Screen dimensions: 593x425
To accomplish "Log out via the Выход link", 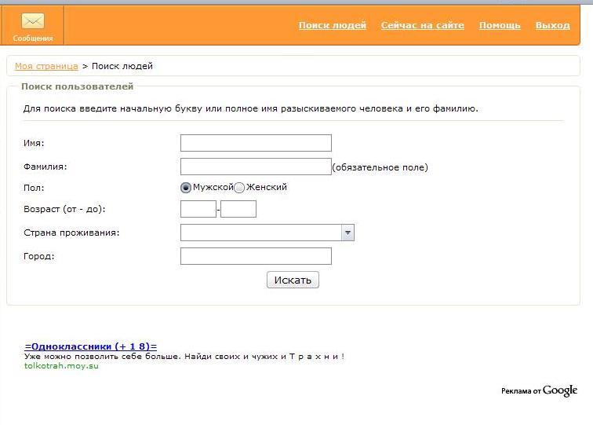I will [552, 25].
